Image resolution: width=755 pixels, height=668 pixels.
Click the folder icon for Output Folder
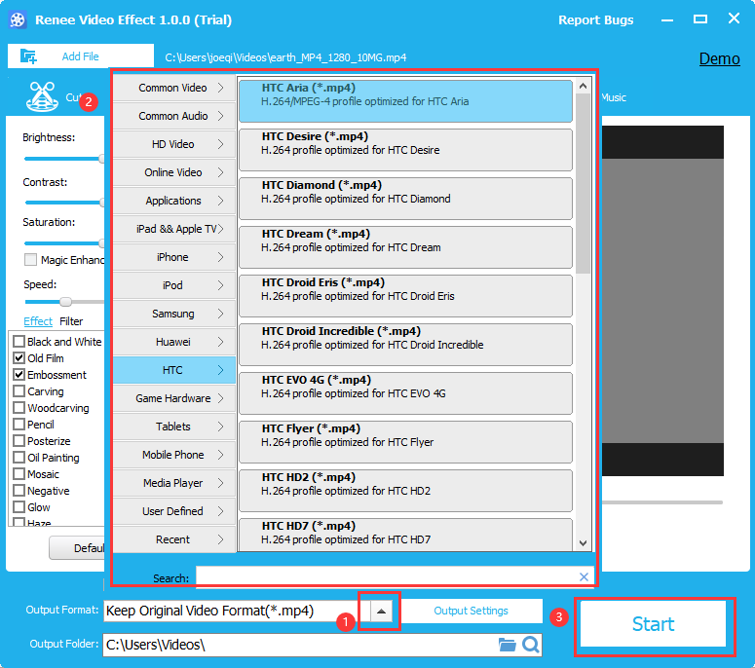[x=507, y=645]
